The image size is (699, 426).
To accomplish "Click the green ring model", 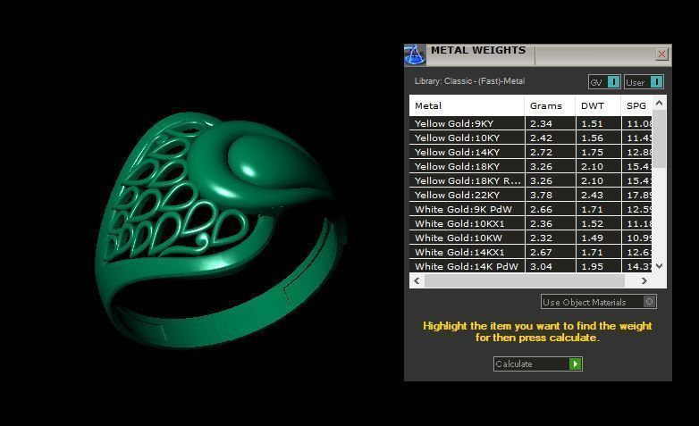I will [x=221, y=230].
